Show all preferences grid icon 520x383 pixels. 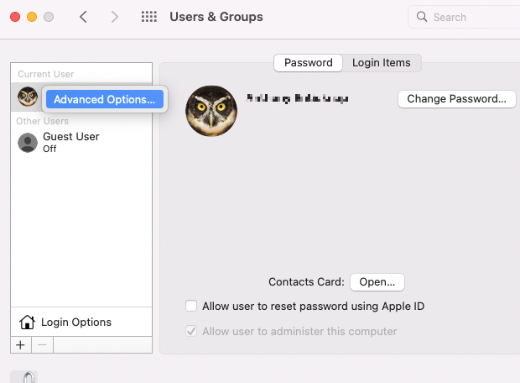(149, 17)
